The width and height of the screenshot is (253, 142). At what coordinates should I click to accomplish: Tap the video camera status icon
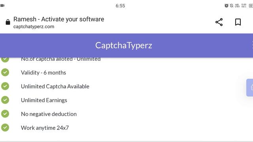[x=2, y=6]
